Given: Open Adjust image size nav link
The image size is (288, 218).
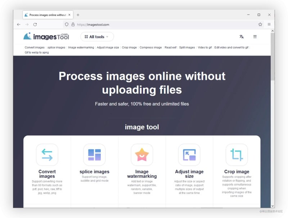Looking at the screenshot, I should [108, 47].
